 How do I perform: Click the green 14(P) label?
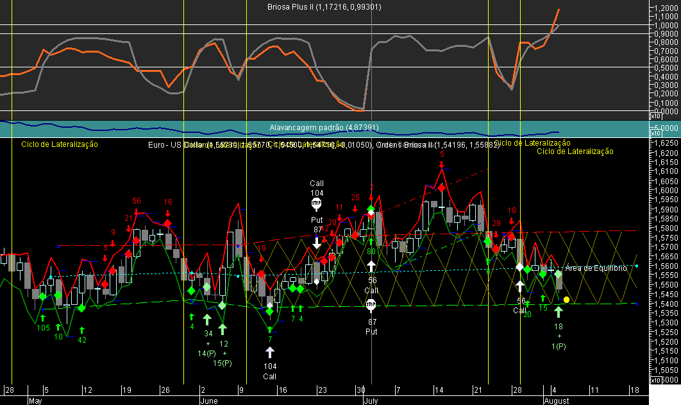(x=206, y=353)
